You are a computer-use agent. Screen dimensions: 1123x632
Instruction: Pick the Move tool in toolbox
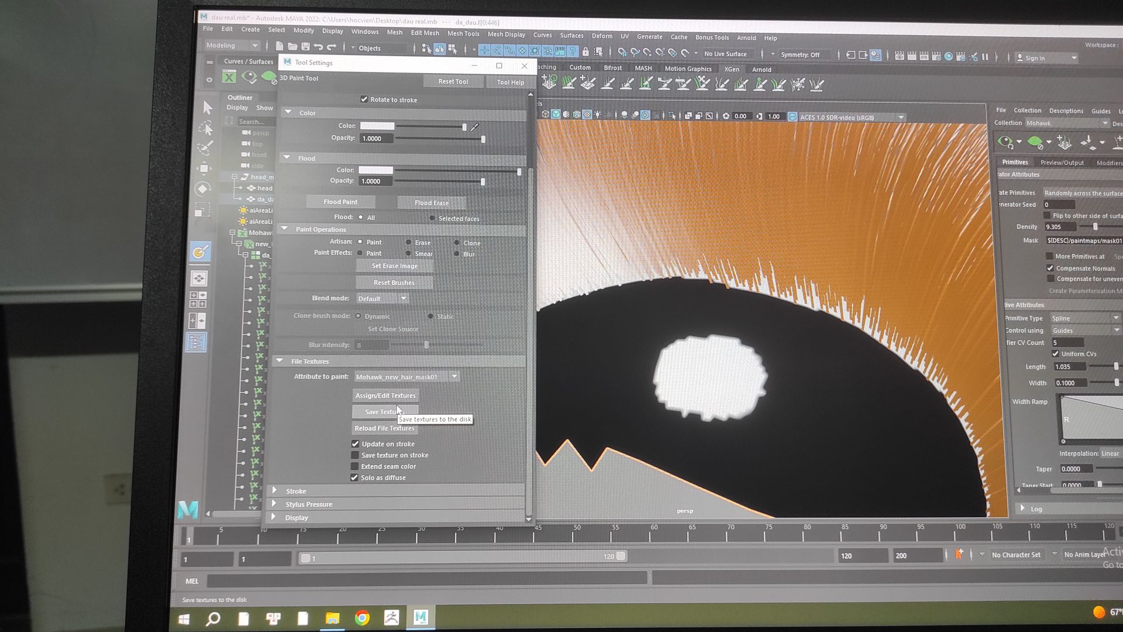point(204,169)
